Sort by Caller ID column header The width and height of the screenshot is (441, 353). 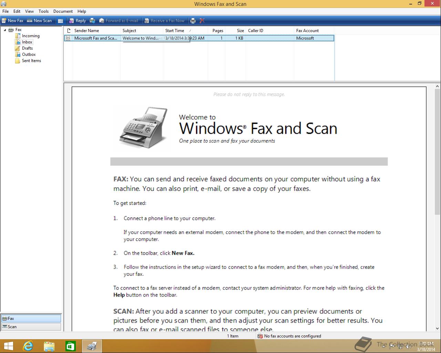tap(270, 31)
